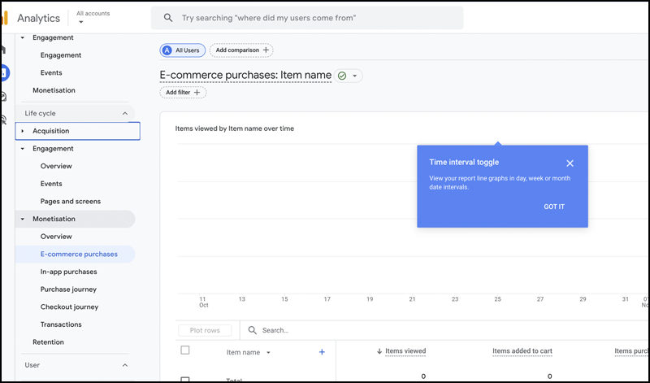Click the green report status checkmark icon
650x383 pixels.
click(342, 76)
